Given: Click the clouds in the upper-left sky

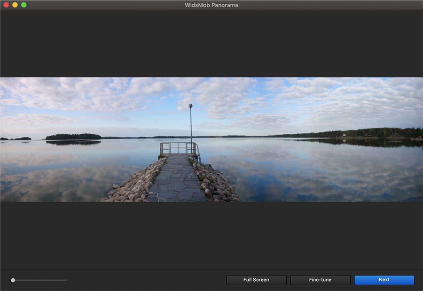Looking at the screenshot, I should (x=56, y=92).
